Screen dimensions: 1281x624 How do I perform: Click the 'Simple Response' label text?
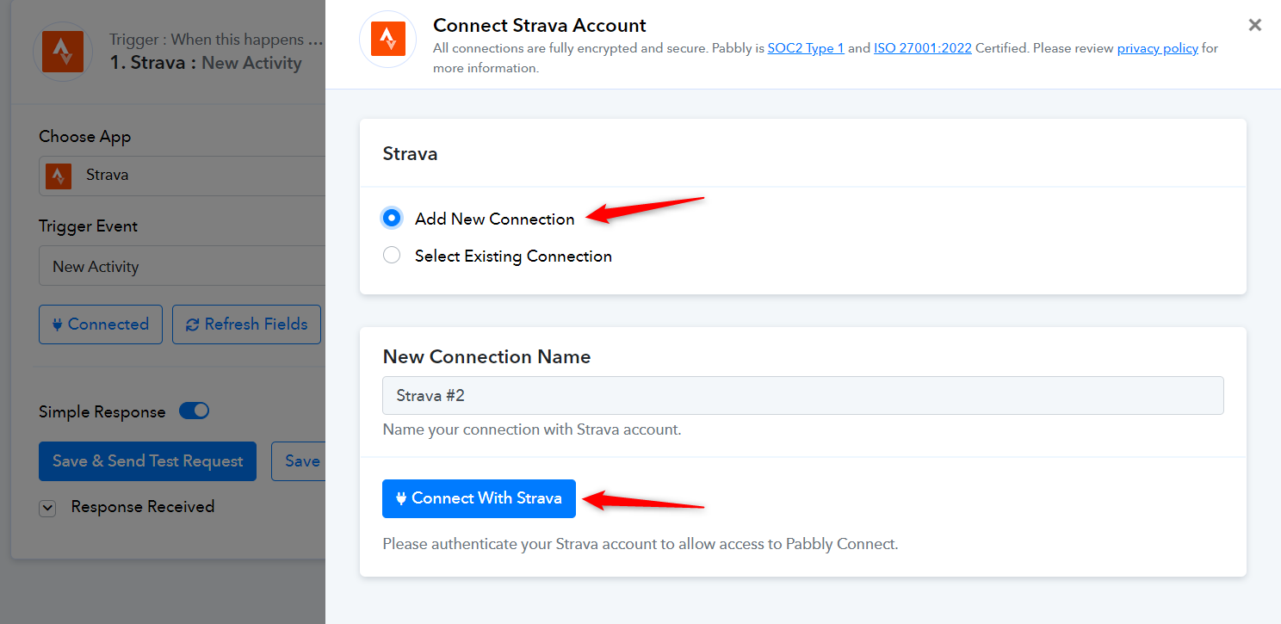pyautogui.click(x=102, y=412)
